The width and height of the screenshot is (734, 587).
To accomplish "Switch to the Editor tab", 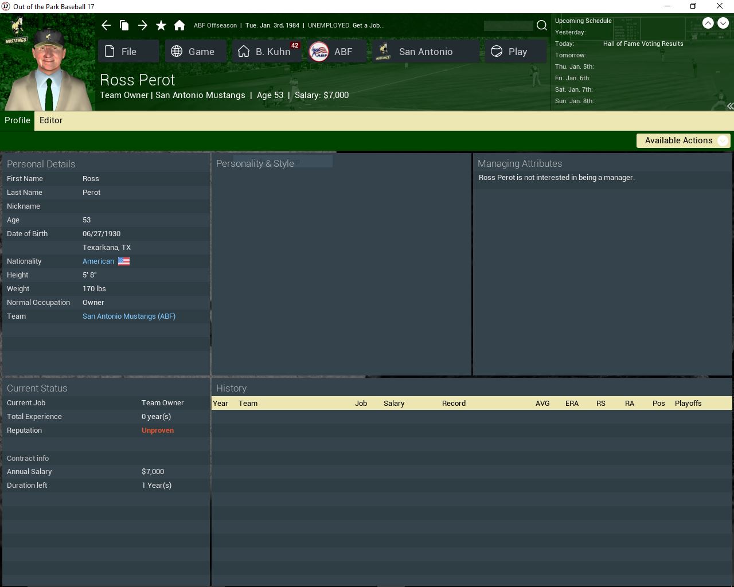I will [51, 120].
